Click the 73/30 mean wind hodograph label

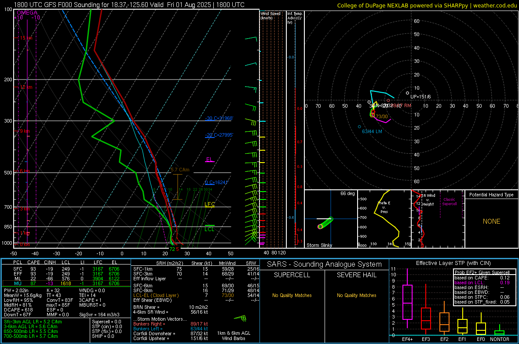(382, 116)
